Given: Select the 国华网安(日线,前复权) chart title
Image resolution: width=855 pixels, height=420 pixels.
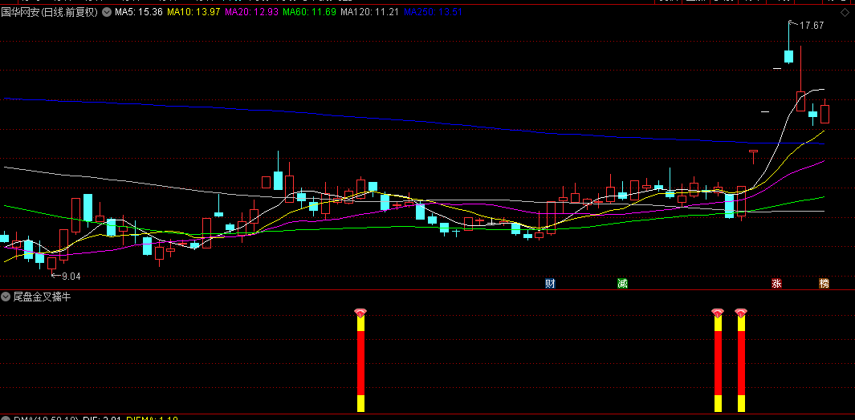Looking at the screenshot, I should click(x=50, y=12).
